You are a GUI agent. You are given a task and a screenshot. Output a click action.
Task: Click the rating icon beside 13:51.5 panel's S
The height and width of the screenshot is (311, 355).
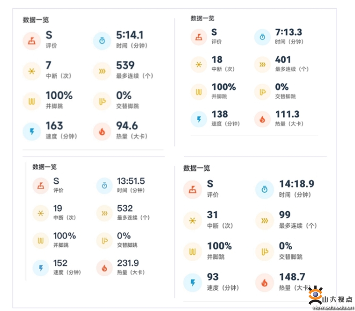[41, 186]
